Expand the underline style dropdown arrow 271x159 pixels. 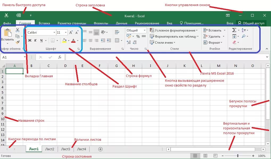point(46,41)
